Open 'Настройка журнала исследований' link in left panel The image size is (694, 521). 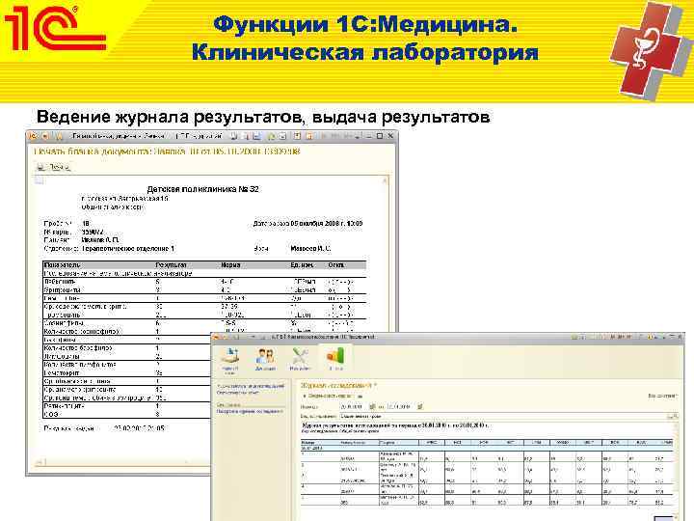pyautogui.click(x=250, y=412)
